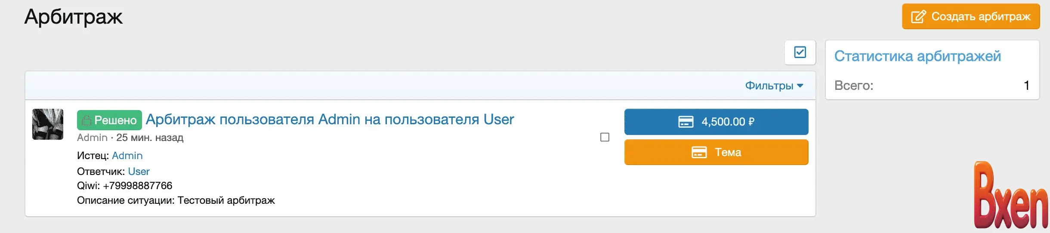
Task: Open the plaintiff Admin link after Истец
Action: [x=127, y=156]
